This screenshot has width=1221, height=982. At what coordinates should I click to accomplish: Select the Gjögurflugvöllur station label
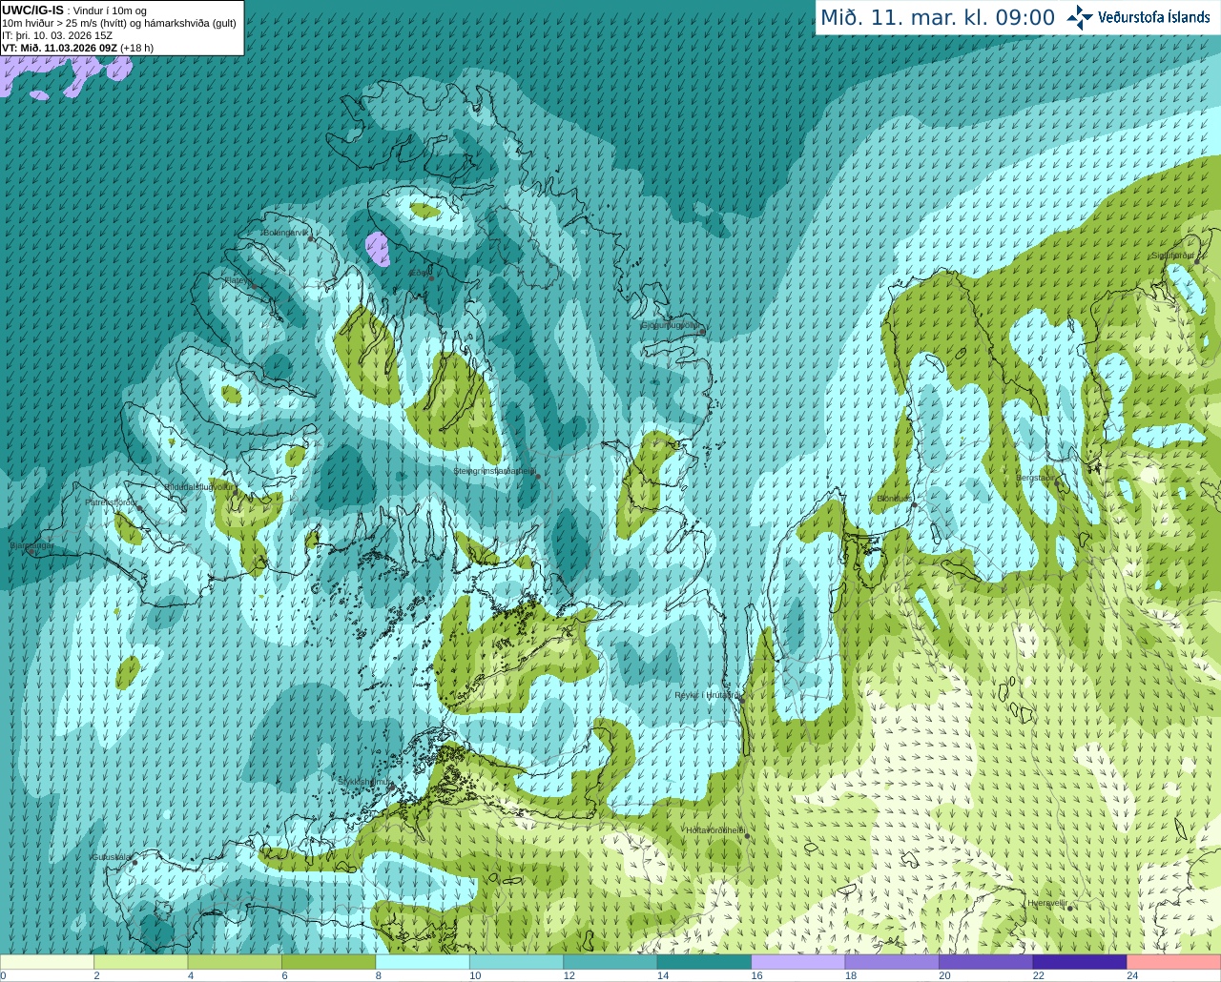tap(671, 325)
